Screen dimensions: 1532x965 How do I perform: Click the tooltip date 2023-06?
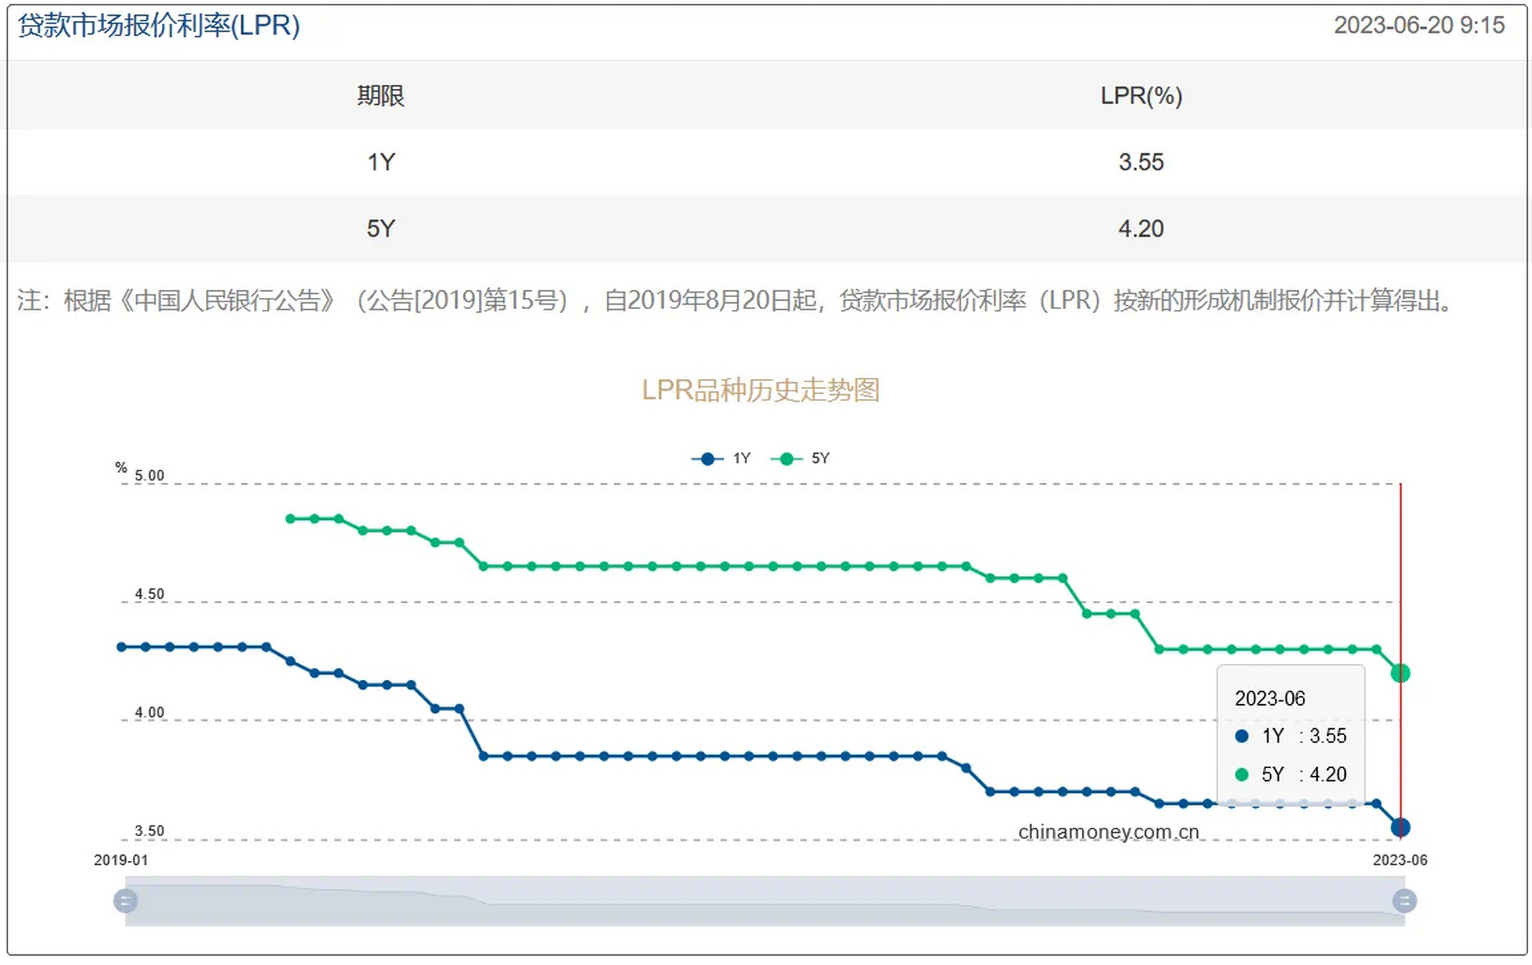(1270, 699)
